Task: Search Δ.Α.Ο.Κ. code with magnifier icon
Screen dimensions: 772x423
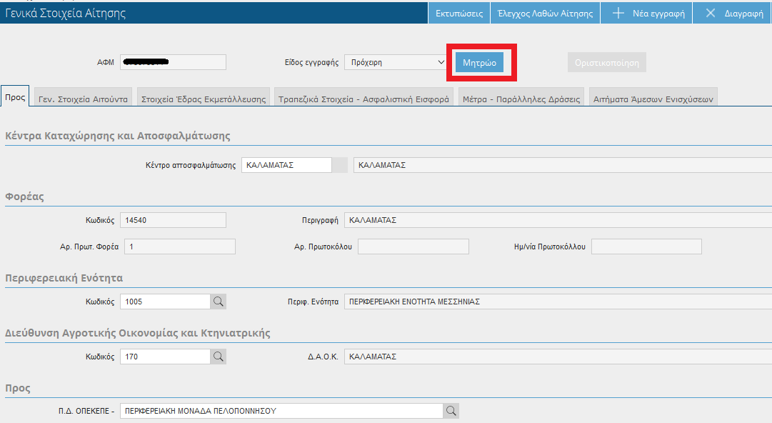Action: coord(218,357)
